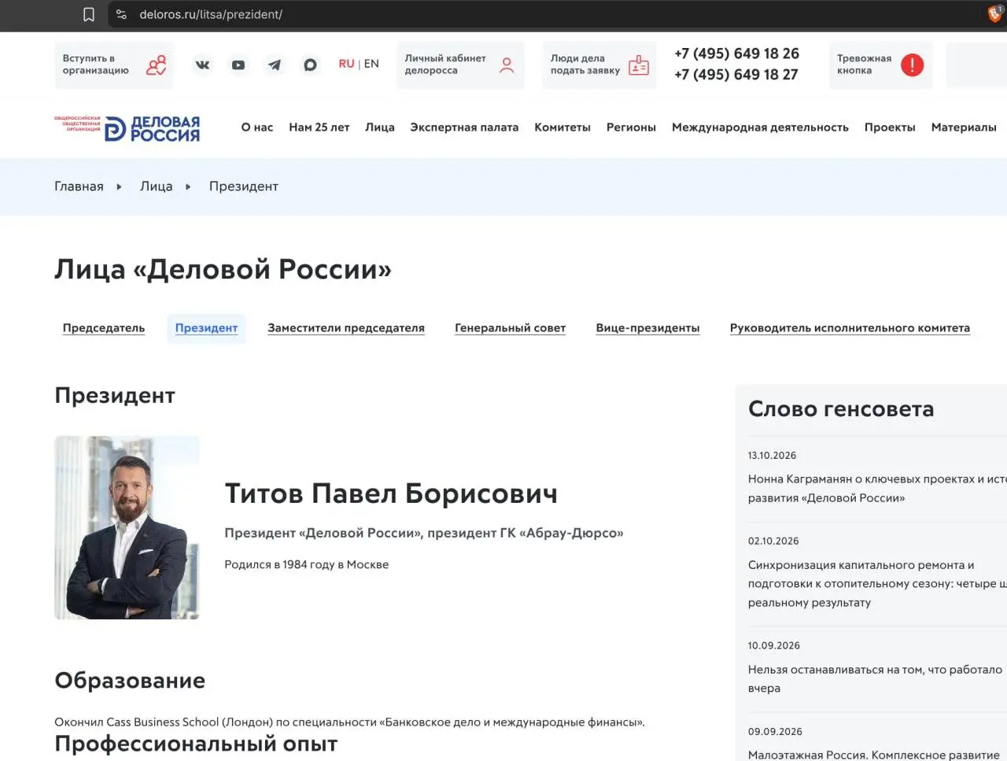This screenshot has width=1007, height=761.
Task: Open Нам 25 лет menu item
Action: tap(319, 127)
